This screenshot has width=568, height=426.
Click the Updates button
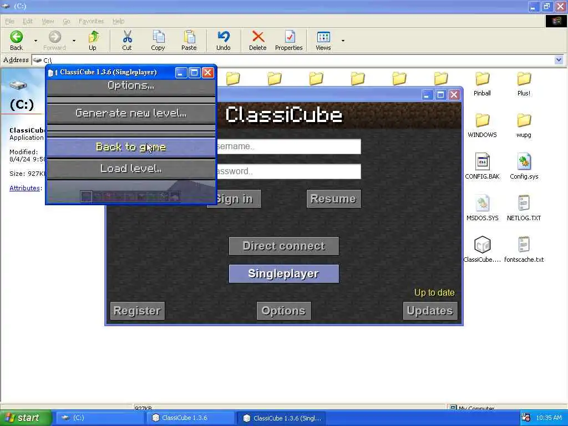pyautogui.click(x=430, y=311)
